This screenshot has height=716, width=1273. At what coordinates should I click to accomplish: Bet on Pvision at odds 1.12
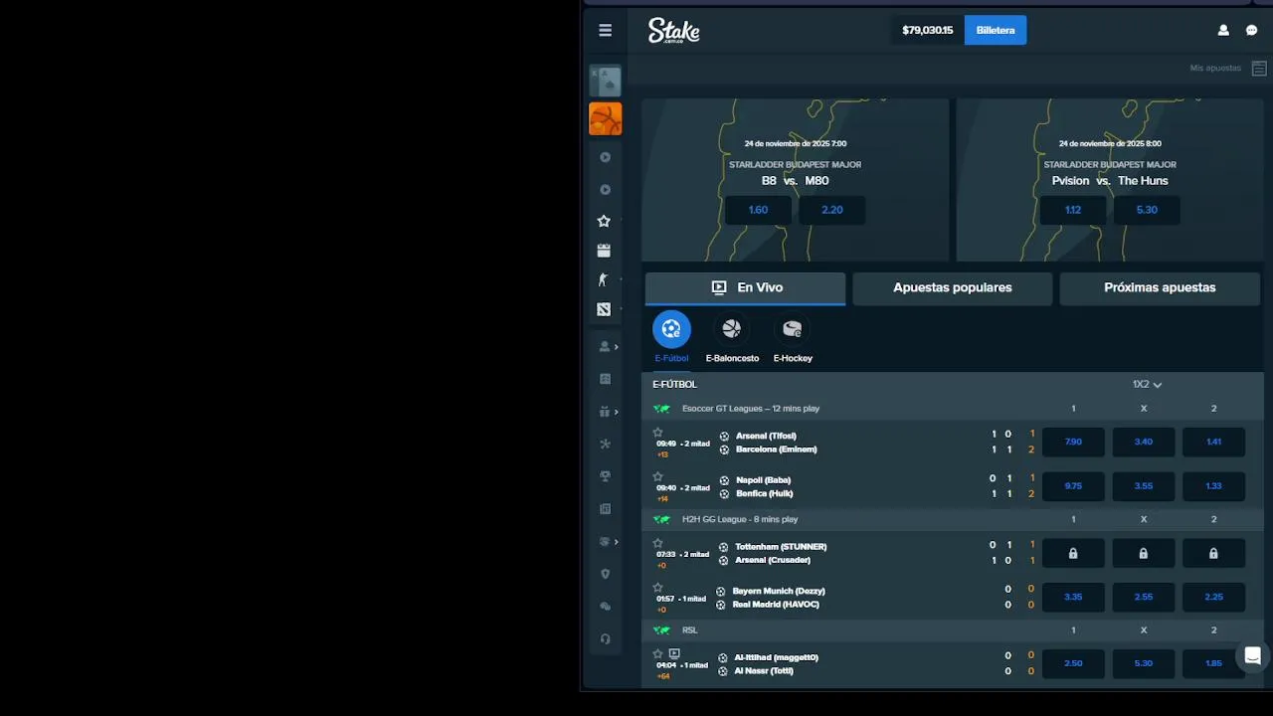click(1073, 210)
